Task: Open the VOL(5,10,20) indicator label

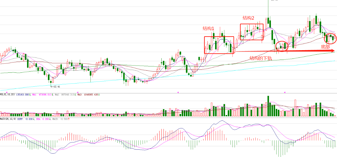Action: (7, 95)
